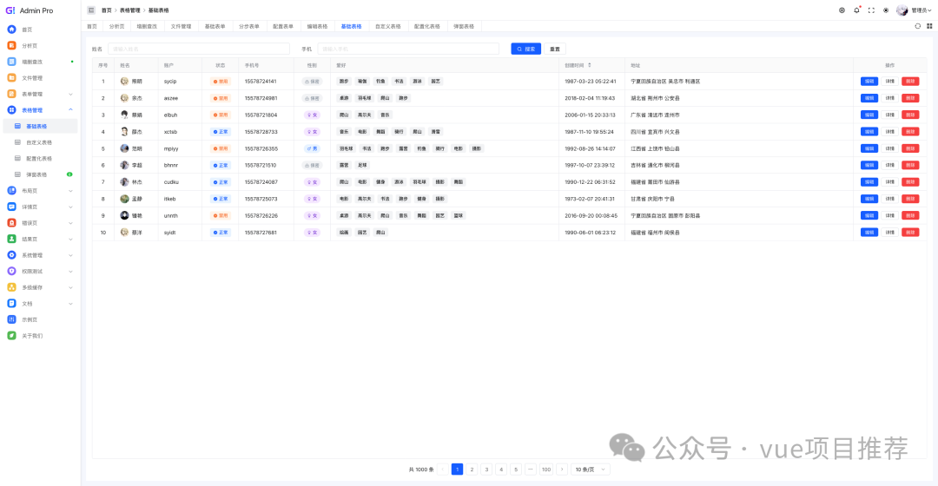The height and width of the screenshot is (486, 938).
Task: Toggle fullscreen mode icon
Action: (x=871, y=10)
